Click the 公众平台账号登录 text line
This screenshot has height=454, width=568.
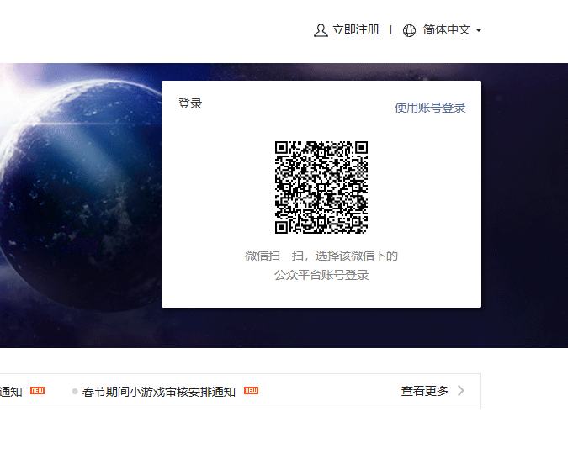[321, 275]
